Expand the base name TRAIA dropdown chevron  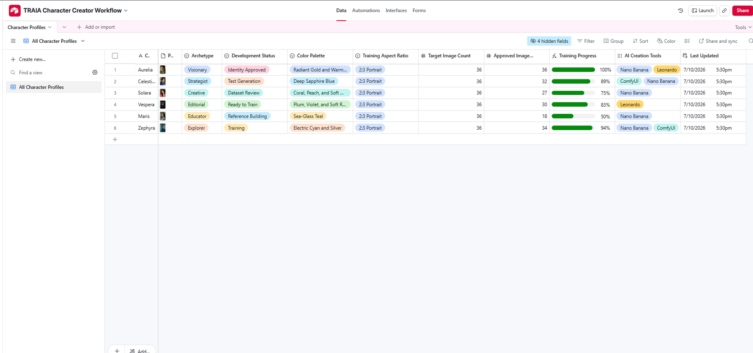click(x=126, y=10)
